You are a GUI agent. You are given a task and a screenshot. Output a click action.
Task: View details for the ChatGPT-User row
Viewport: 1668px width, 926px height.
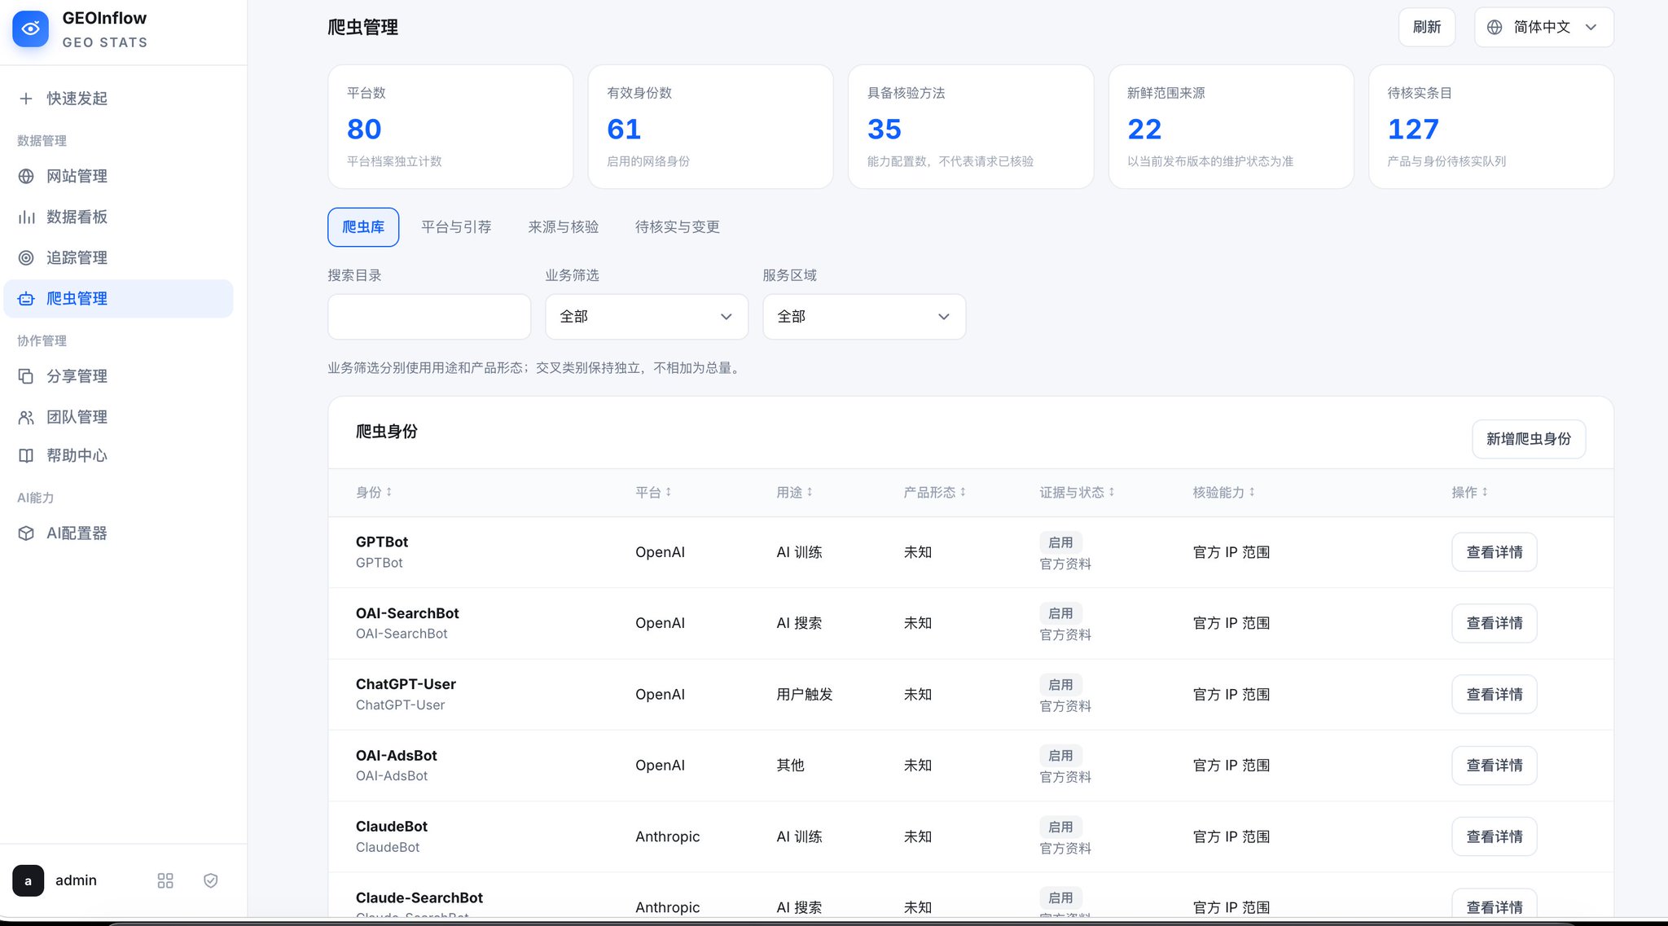[x=1495, y=695]
